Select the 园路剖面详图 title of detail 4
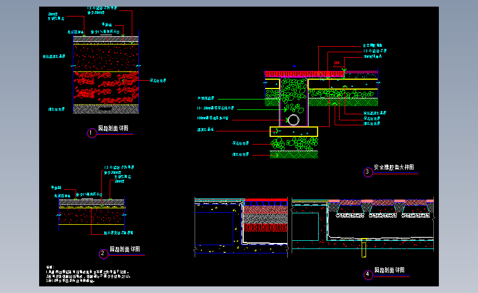The width and height of the screenshot is (478, 293). (389, 270)
